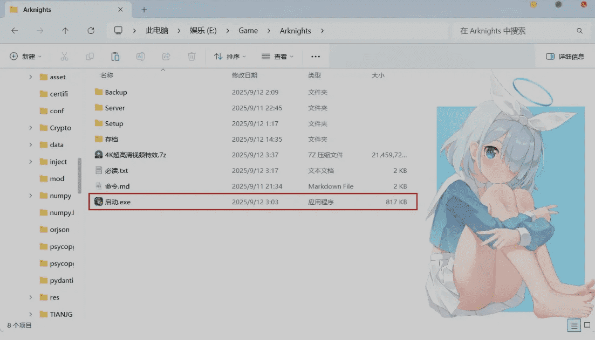
Task: Switch to details list view layout
Action: pyautogui.click(x=575, y=325)
